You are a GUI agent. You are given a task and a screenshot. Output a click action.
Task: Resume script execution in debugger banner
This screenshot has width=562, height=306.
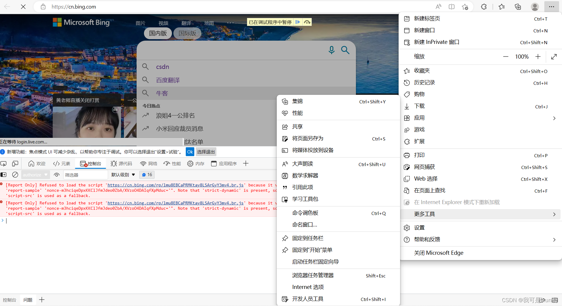point(298,22)
